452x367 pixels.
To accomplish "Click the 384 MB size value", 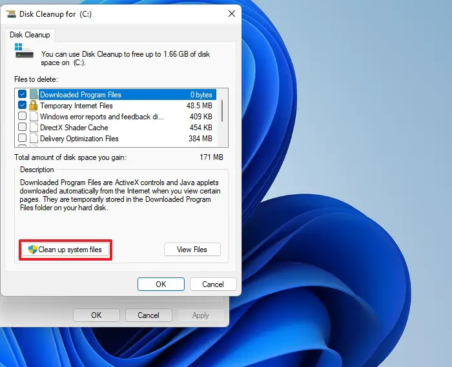I will (200, 139).
